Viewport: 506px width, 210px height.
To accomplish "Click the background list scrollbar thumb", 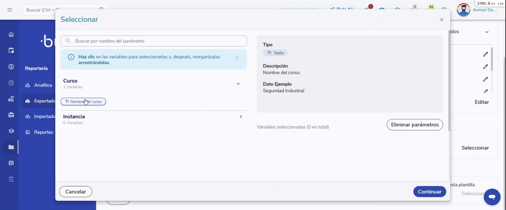I will (x=492, y=59).
